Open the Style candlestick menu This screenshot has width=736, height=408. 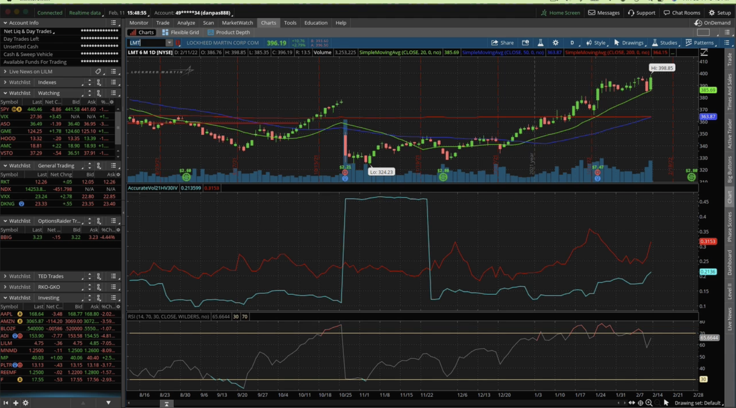click(x=596, y=43)
